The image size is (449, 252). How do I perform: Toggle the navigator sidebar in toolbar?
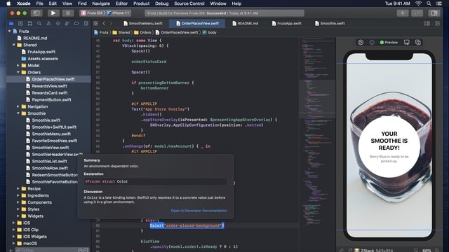pyautogui.click(x=36, y=13)
